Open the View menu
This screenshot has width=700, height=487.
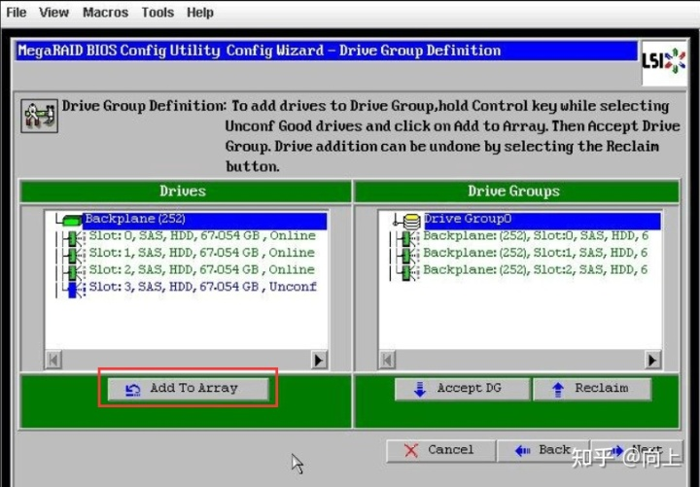(x=53, y=13)
